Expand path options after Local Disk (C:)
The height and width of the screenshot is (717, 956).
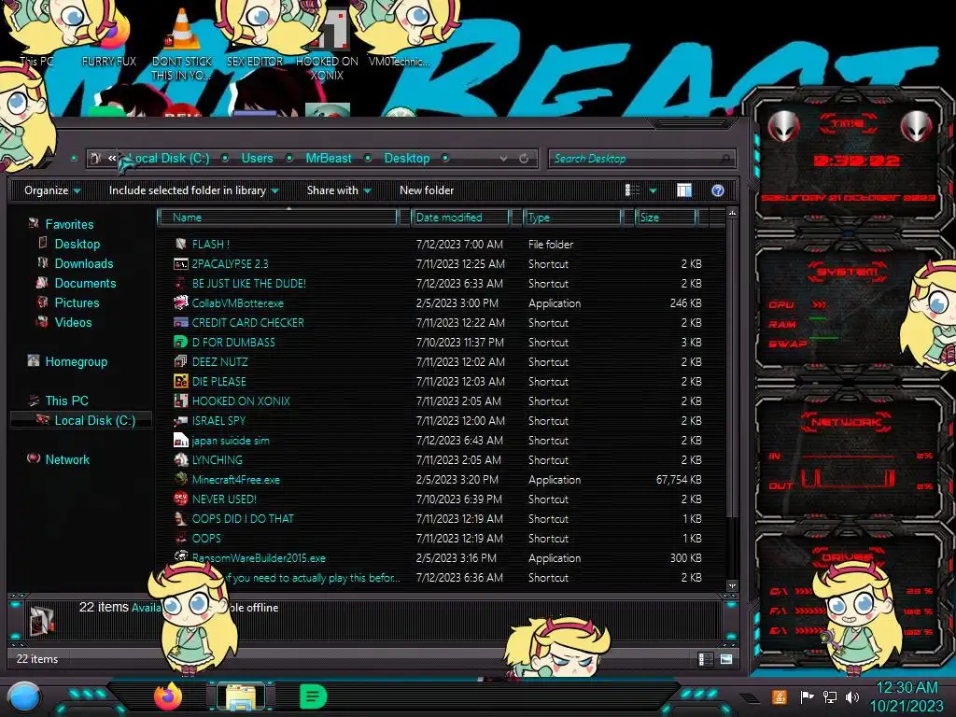(x=225, y=158)
